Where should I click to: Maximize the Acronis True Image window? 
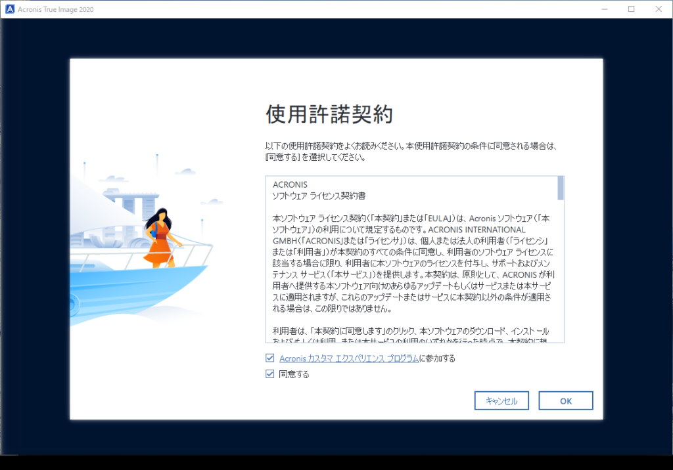[632, 9]
